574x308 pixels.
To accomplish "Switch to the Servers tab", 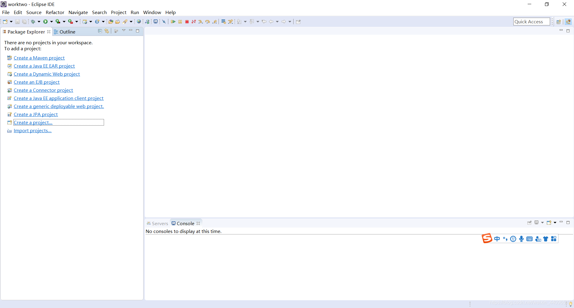I will pos(158,223).
